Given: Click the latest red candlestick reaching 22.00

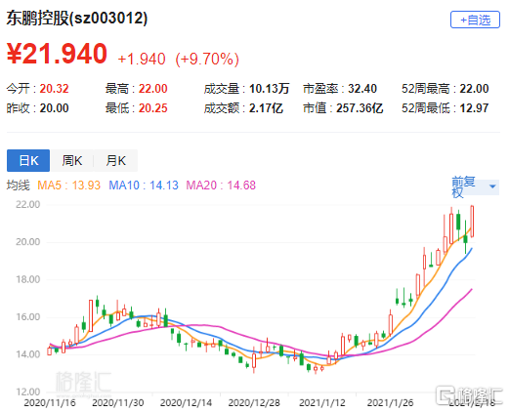Looking at the screenshot, I should (472, 222).
